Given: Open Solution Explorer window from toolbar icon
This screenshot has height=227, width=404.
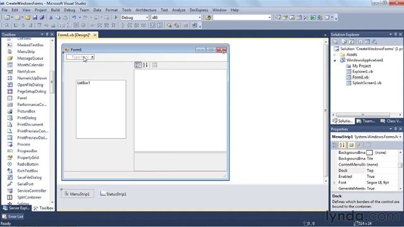Looking at the screenshot, I should tap(278, 18).
